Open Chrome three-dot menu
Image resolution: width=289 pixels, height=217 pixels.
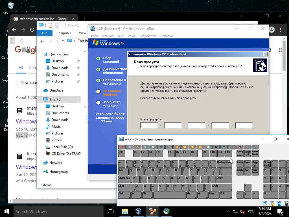pos(281,30)
